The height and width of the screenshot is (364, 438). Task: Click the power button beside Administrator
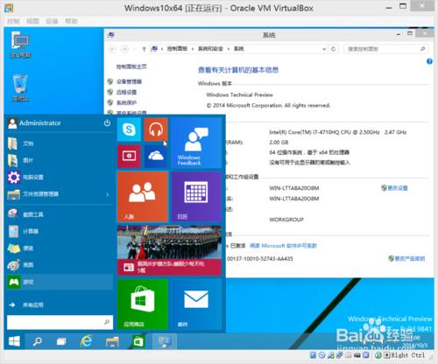click(107, 123)
